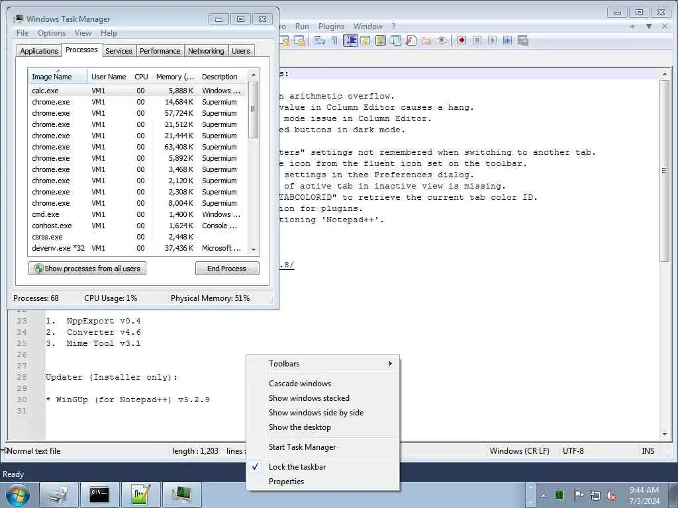The height and width of the screenshot is (508, 678).
Task: Open the Function List toolbar icon
Action: point(411,40)
